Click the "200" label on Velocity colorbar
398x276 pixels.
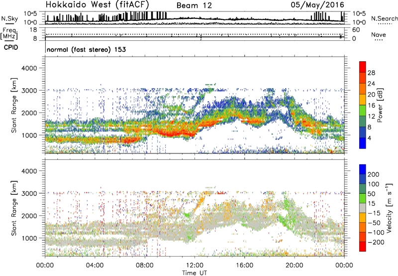coord(374,174)
